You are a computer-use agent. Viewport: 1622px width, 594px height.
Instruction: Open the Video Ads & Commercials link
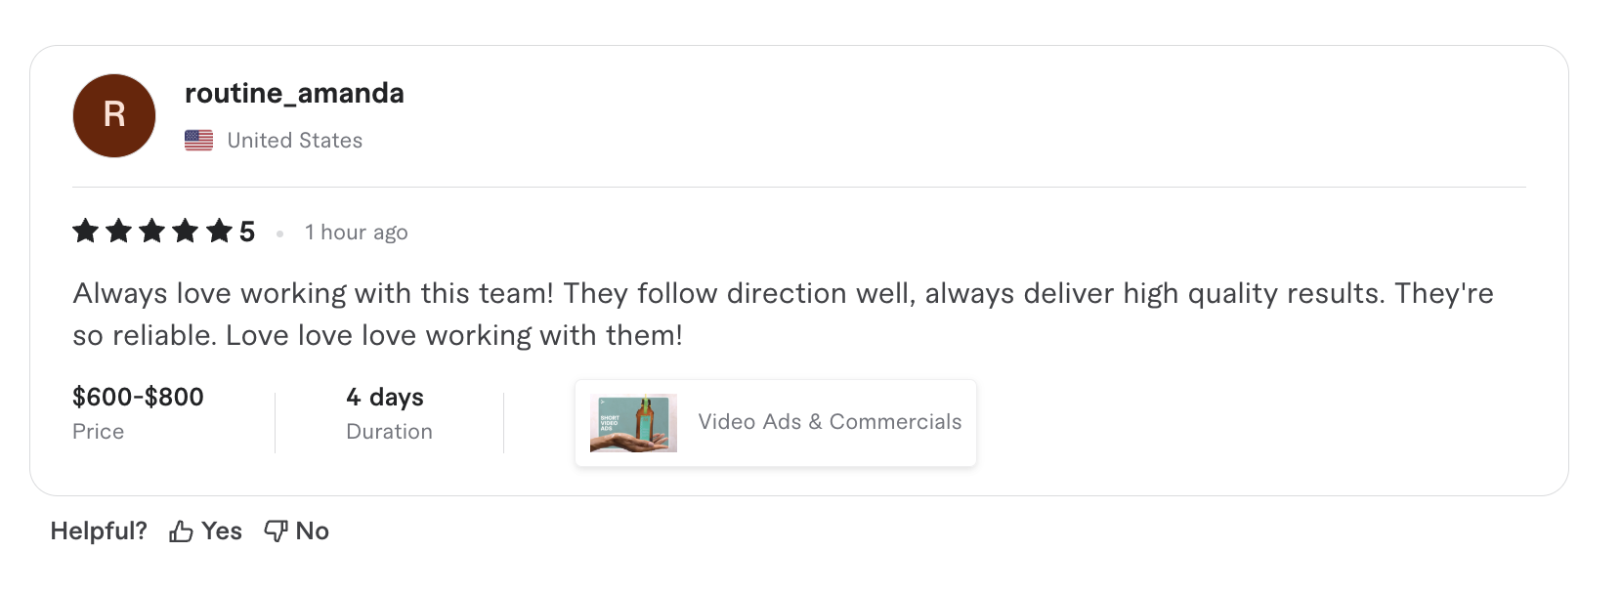tap(830, 422)
